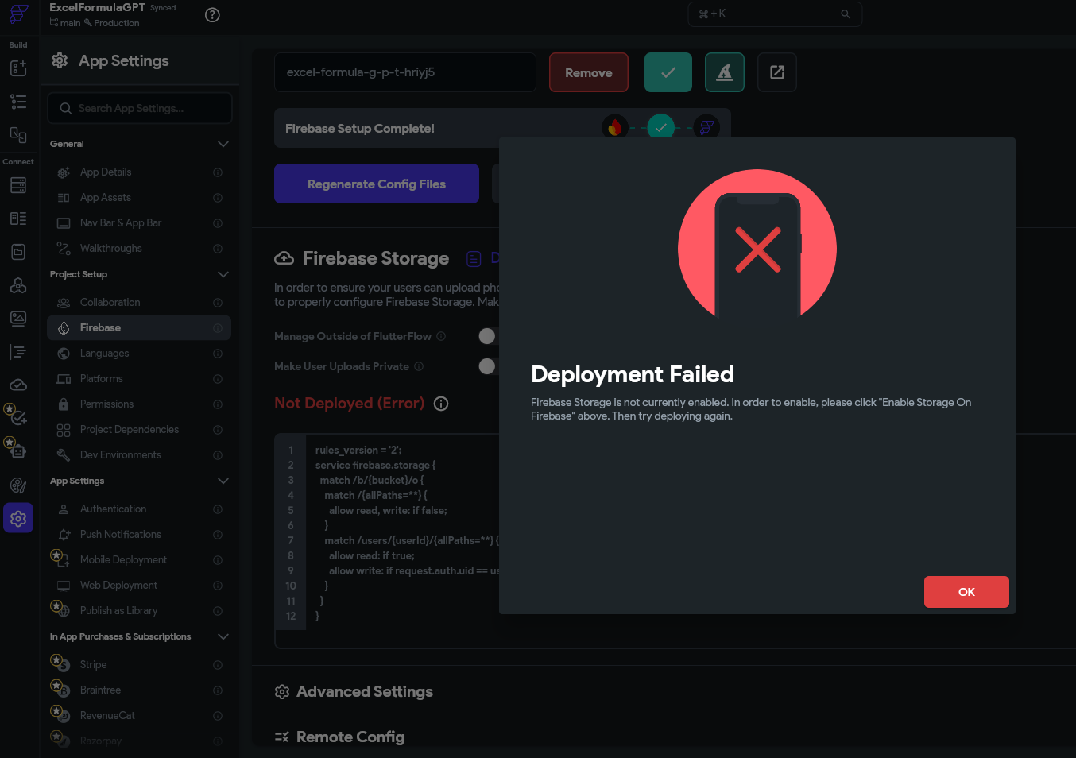The width and height of the screenshot is (1076, 758).
Task: Open the three-hexagon icon in the rail
Action: (18, 285)
